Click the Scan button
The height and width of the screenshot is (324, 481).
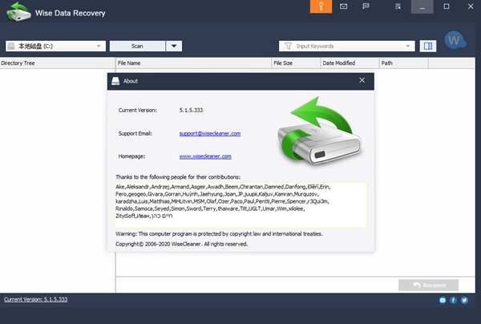click(x=137, y=46)
